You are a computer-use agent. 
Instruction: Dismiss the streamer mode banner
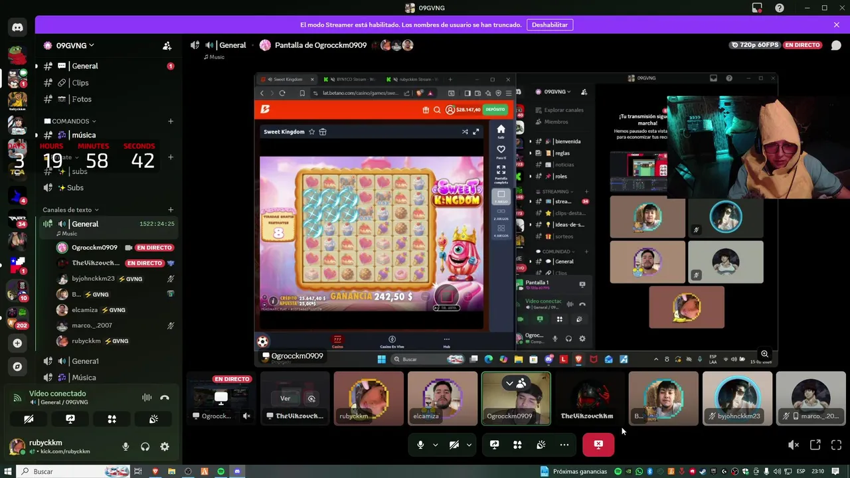pyautogui.click(x=836, y=25)
